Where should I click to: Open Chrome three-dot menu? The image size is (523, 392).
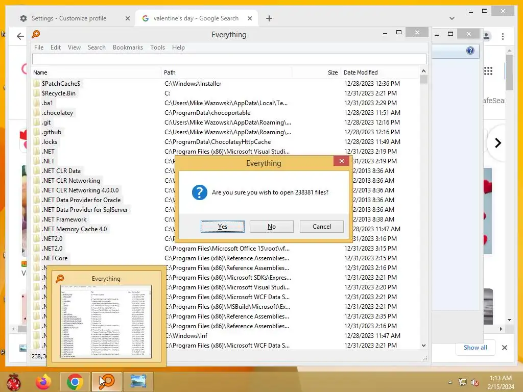pos(503,36)
